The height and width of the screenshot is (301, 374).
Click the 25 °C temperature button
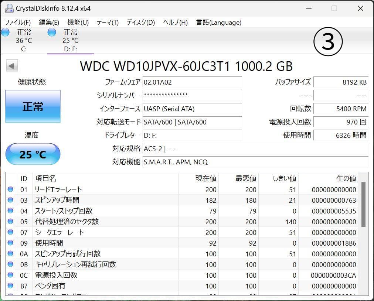[33, 154]
